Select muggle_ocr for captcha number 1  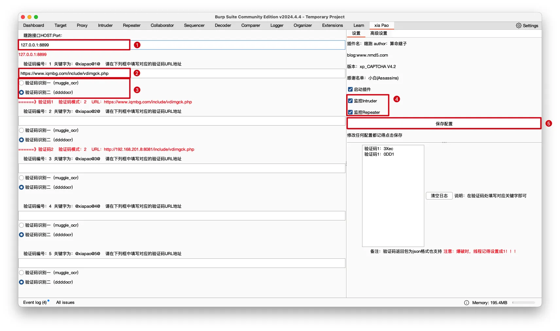coord(22,83)
